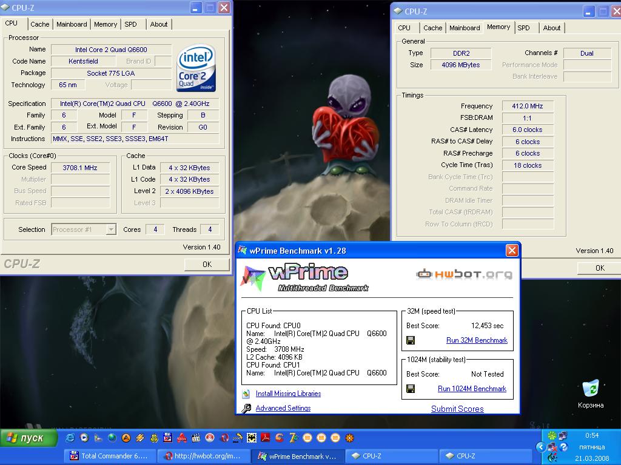Switch to Total Commander taskbar button
The width and height of the screenshot is (621, 465).
pyautogui.click(x=109, y=456)
